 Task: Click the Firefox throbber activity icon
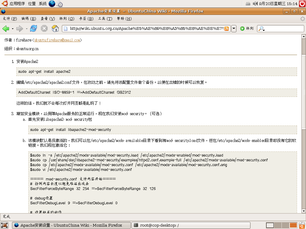(302, 19)
